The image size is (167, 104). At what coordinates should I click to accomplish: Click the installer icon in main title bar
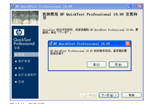tap(13, 6)
